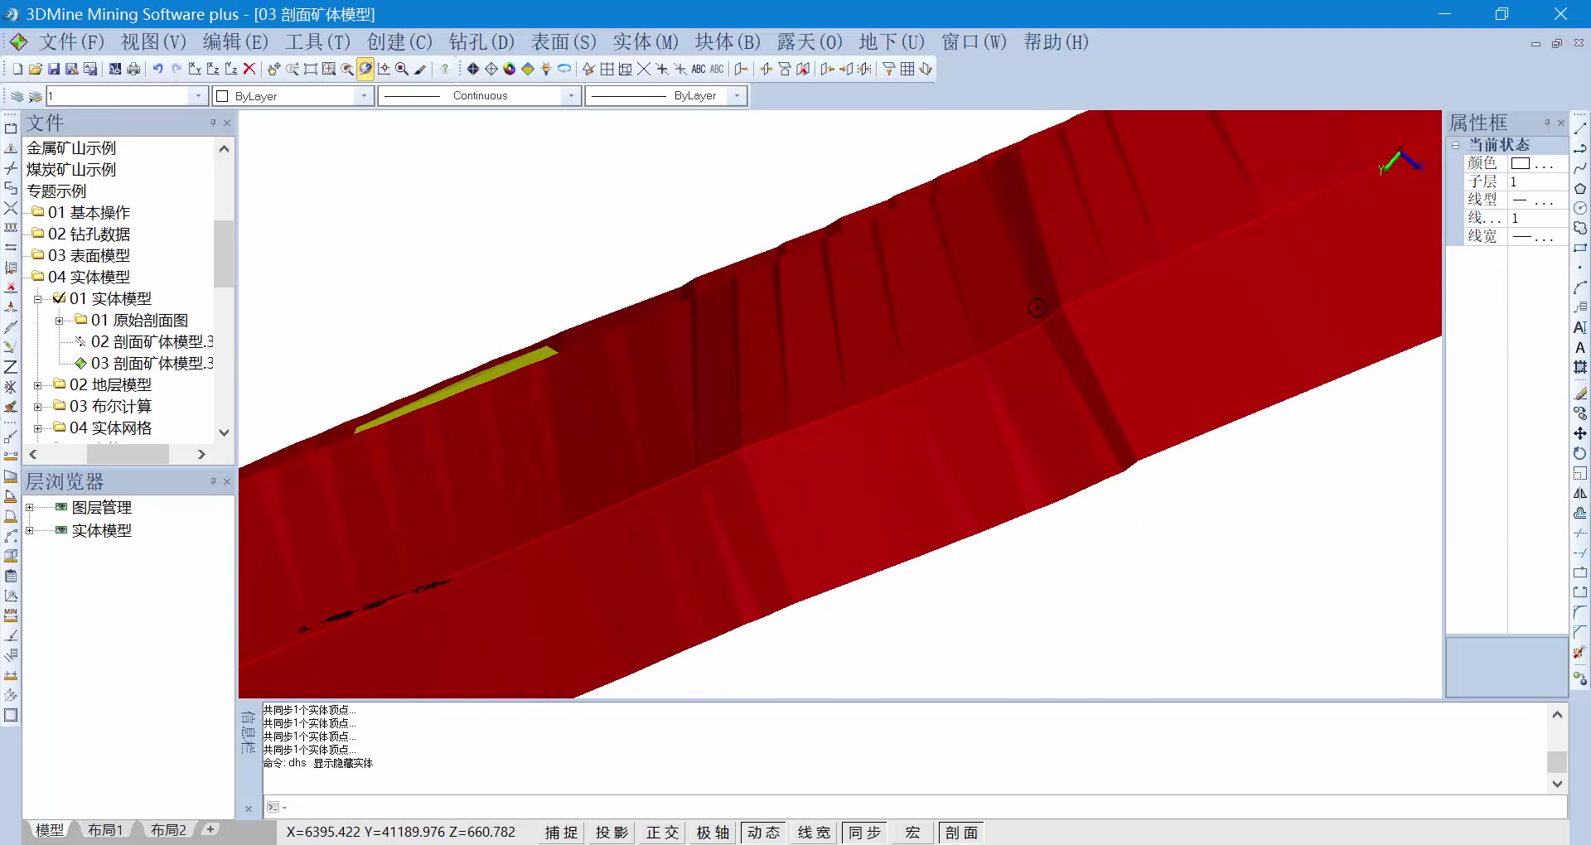Open the Continuous linetype dropdown

pyautogui.click(x=570, y=95)
